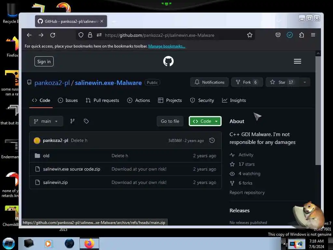Image resolution: width=333 pixels, height=250 pixels.
Task: Open the old folder
Action: [x=46, y=156]
